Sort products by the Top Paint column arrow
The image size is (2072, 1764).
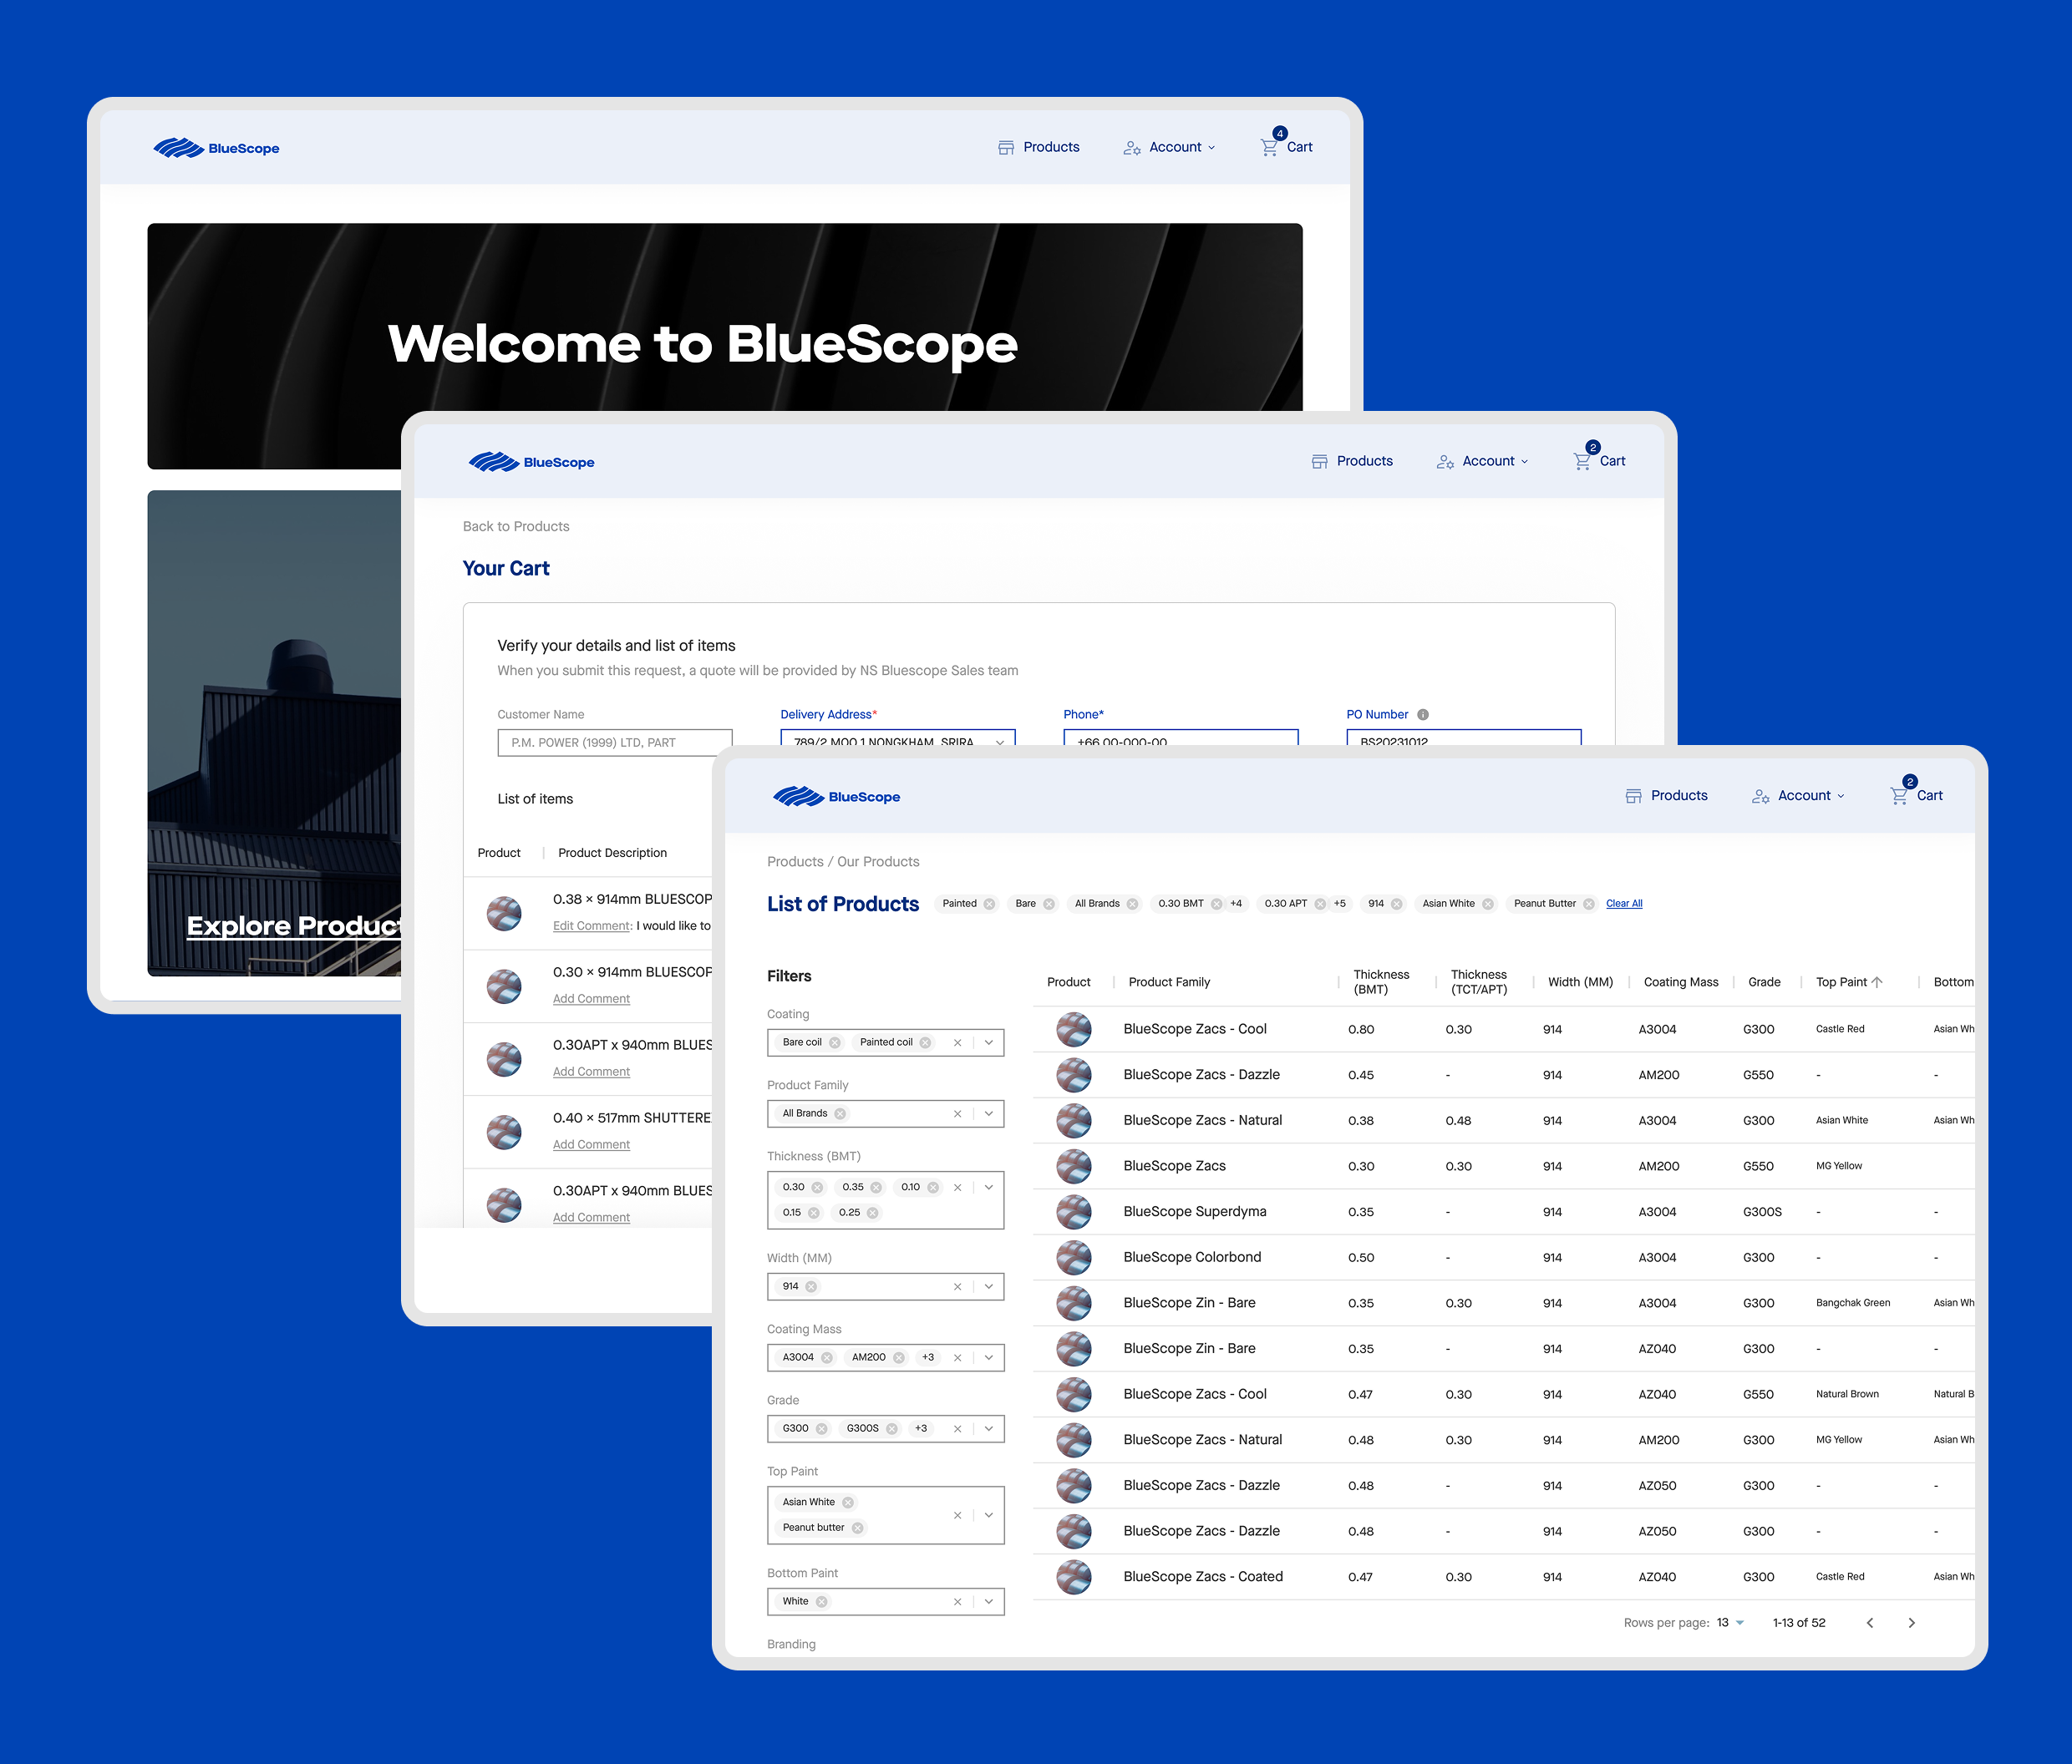click(1876, 981)
